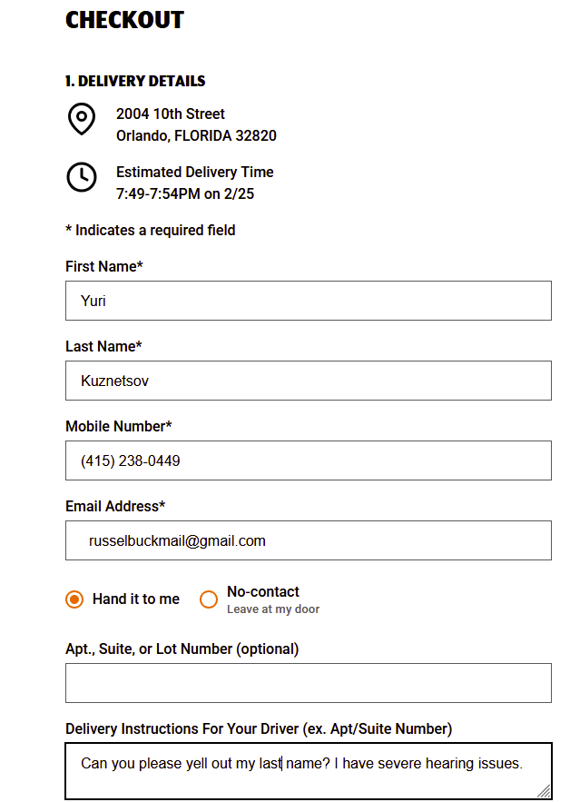The image size is (570, 802).
Task: Click the "First Name*" label
Action: point(104,266)
